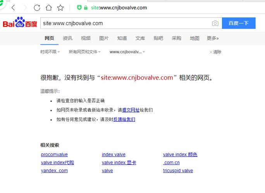Open the 贴吧 tab
265x193 pixels.
pyautogui.click(x=158, y=38)
